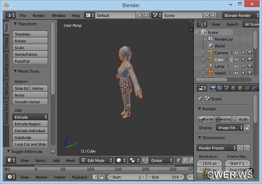
Task: Open the Modifiers wrench icon
Action: [254, 88]
